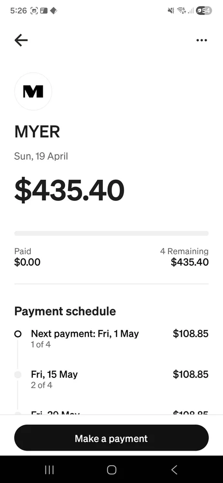Tap the muted sound status icon
This screenshot has height=483, width=223.
(170, 11)
